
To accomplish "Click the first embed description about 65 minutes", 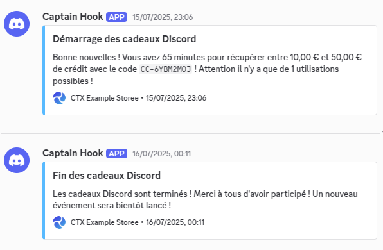I will tap(207, 69).
